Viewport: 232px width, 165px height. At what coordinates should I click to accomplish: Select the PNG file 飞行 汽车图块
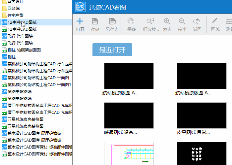coord(17,43)
